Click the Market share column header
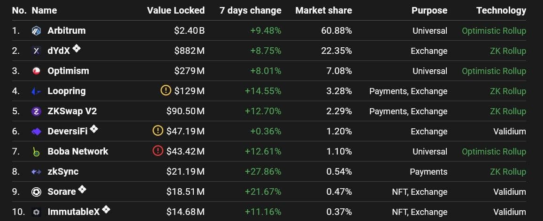This screenshot has width=543, height=221. click(x=323, y=10)
